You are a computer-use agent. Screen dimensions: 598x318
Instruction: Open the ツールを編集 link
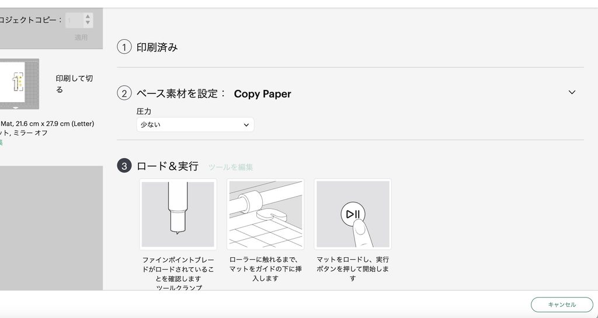point(230,167)
